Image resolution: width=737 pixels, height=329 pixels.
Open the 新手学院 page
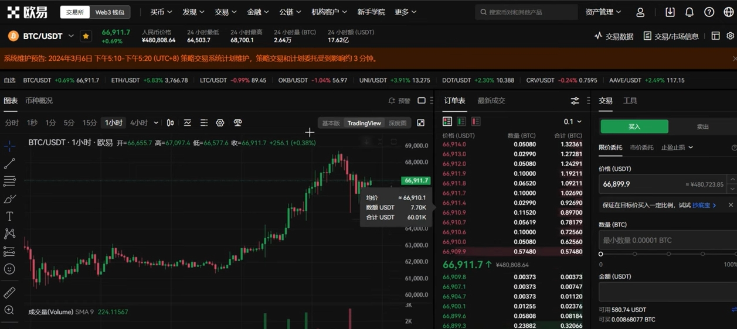[x=371, y=12]
